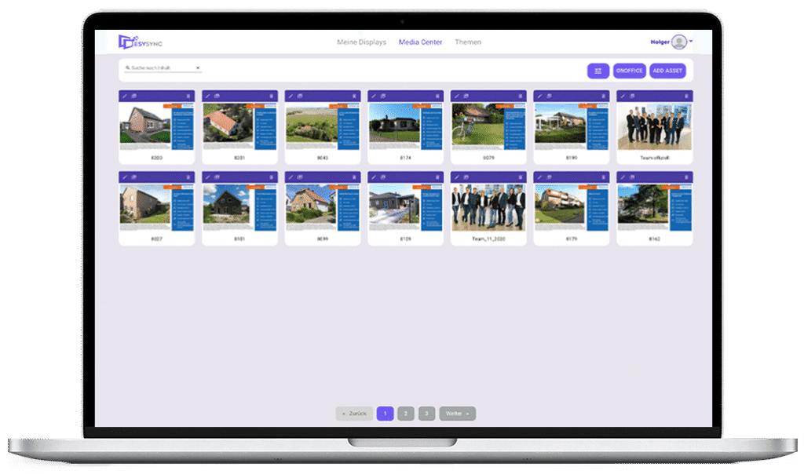Open thumbnail of asset 8190

(572, 126)
